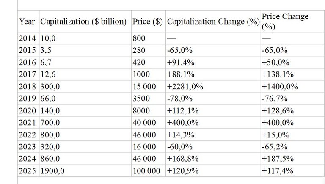Select the Price ($) column header
This screenshot has width=325, height=184.
(x=149, y=21)
